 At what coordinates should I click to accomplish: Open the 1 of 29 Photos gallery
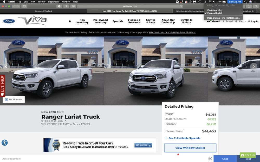tap(14, 99)
